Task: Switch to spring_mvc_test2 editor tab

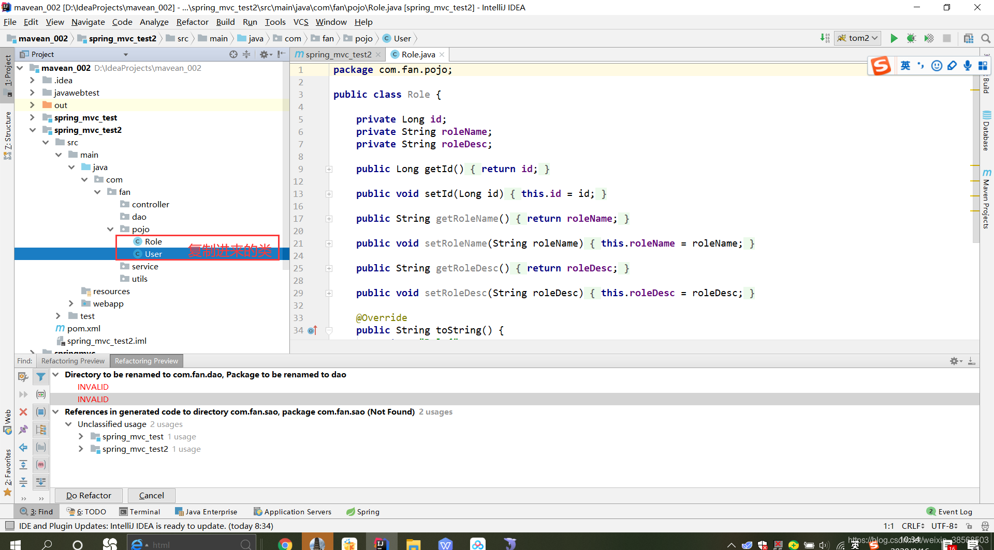Action: point(338,54)
